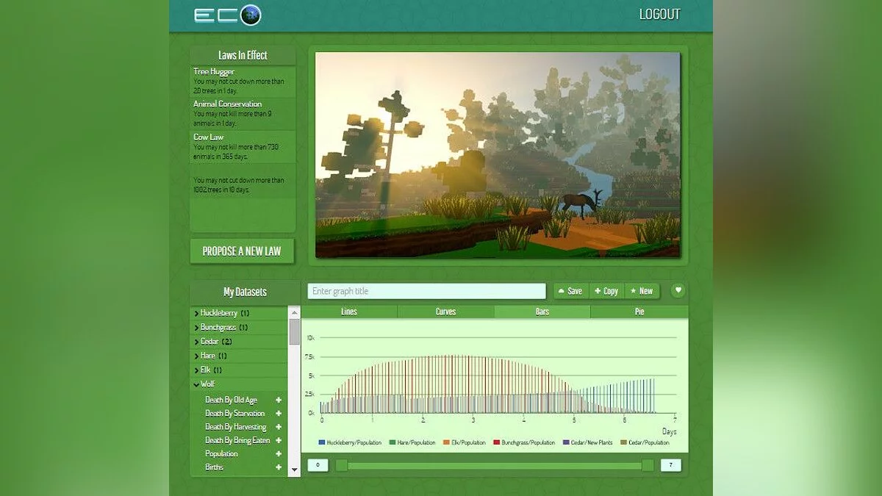Select the Tree Hugger law entry
The width and height of the screenshot is (882, 496).
pos(242,81)
